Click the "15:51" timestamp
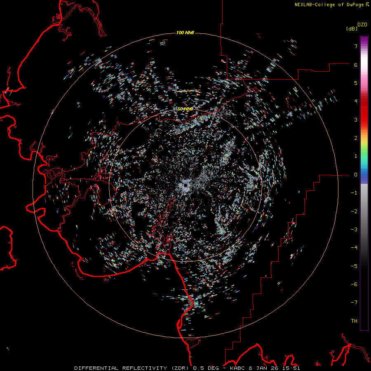This screenshot has height=371, width=371. coord(291,368)
